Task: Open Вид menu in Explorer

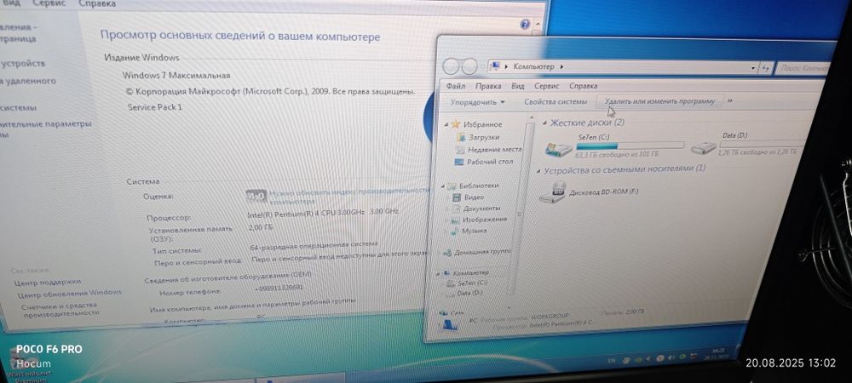Action: pyautogui.click(x=518, y=86)
